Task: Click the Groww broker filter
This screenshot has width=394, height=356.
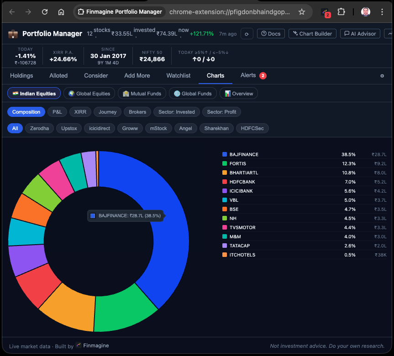Action: tap(130, 128)
